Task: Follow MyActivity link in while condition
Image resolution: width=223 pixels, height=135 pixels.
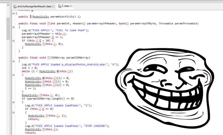Action: click(x=47, y=71)
